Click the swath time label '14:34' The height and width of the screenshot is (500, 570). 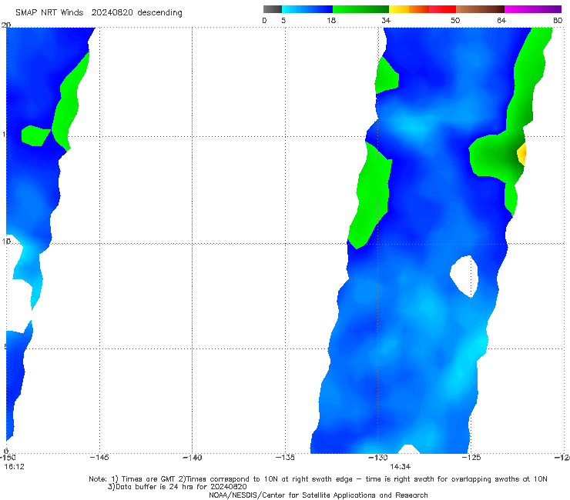[401, 467]
